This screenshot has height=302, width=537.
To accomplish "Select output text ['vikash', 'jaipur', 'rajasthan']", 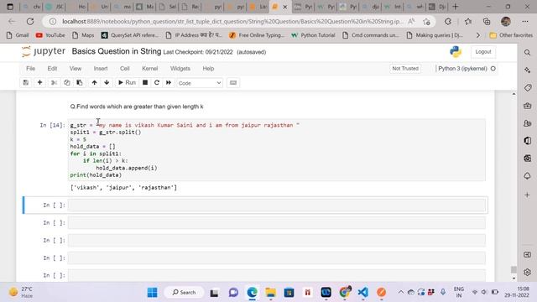I will pos(123,188).
